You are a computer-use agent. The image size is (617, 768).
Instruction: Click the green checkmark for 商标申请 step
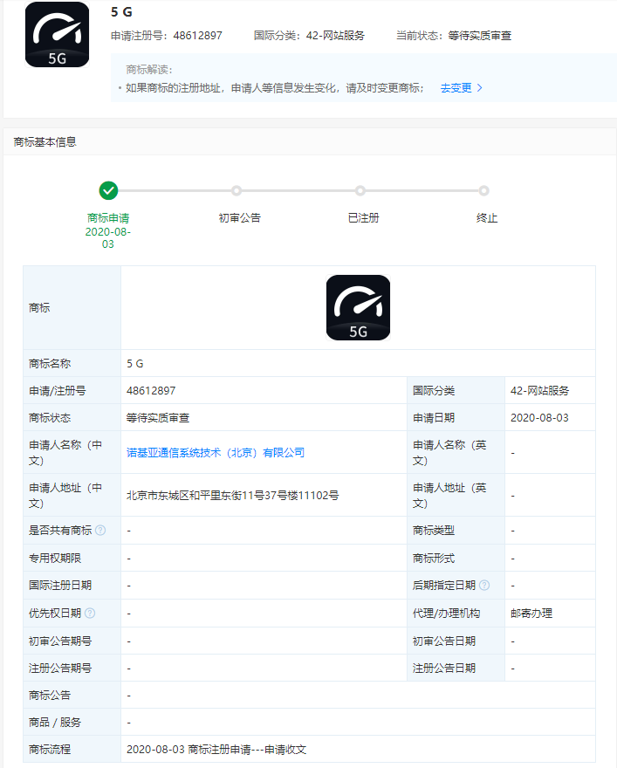click(108, 190)
